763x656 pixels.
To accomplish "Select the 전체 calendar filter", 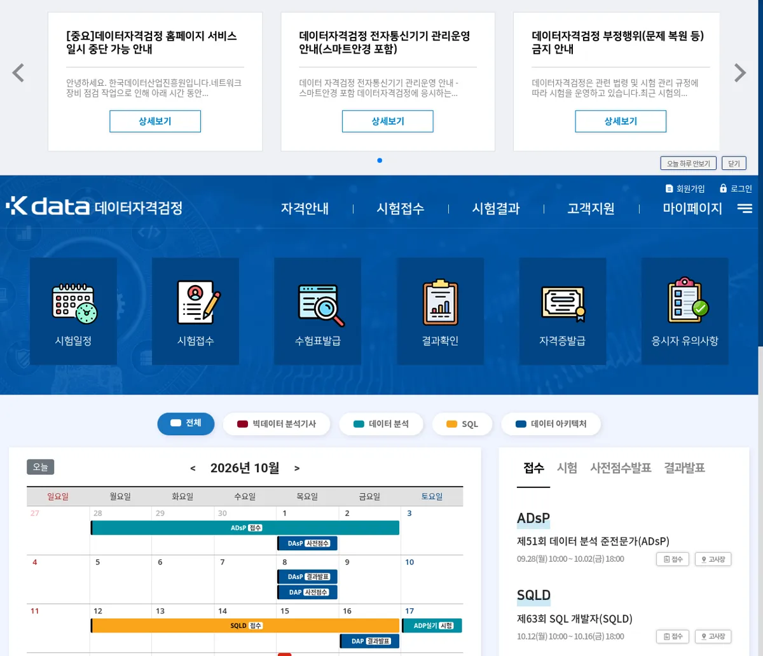I will [186, 424].
